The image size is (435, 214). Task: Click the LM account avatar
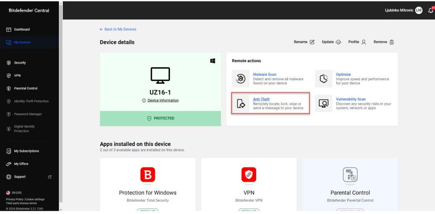(418, 10)
